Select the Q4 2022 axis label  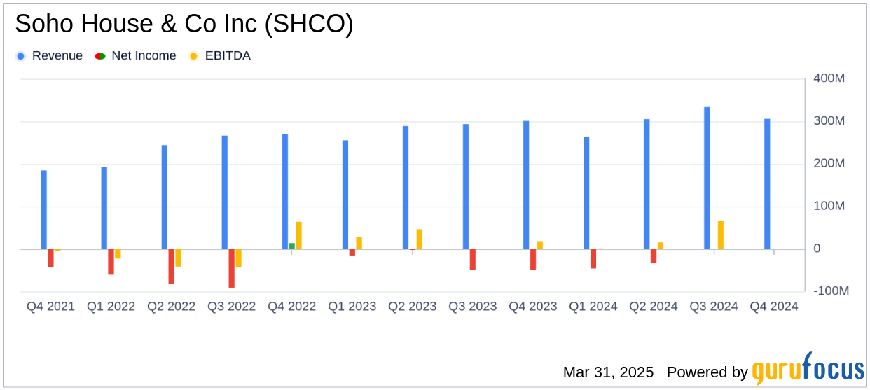click(x=291, y=307)
